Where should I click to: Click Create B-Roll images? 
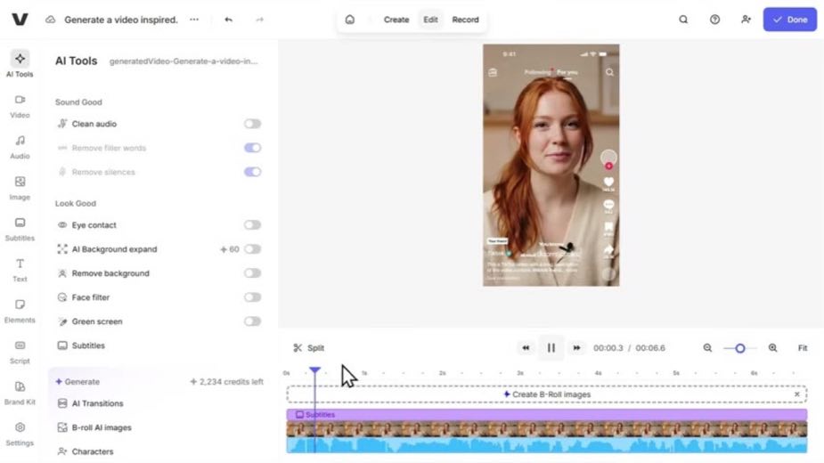pyautogui.click(x=547, y=394)
